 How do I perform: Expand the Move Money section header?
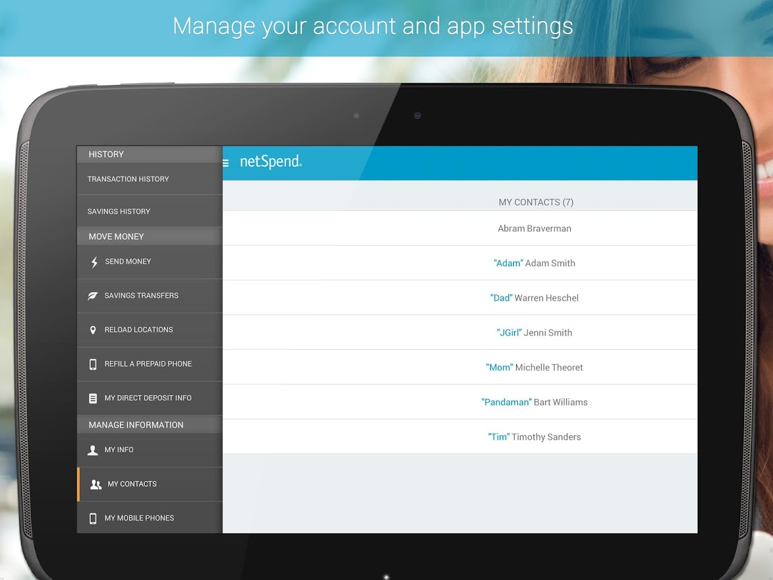point(115,236)
